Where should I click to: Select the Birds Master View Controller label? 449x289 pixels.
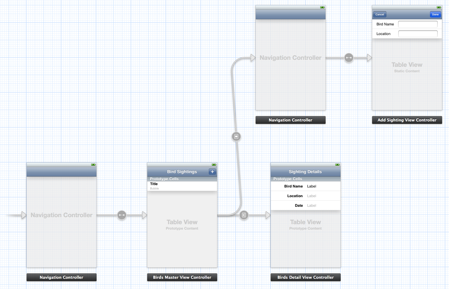[182, 277]
